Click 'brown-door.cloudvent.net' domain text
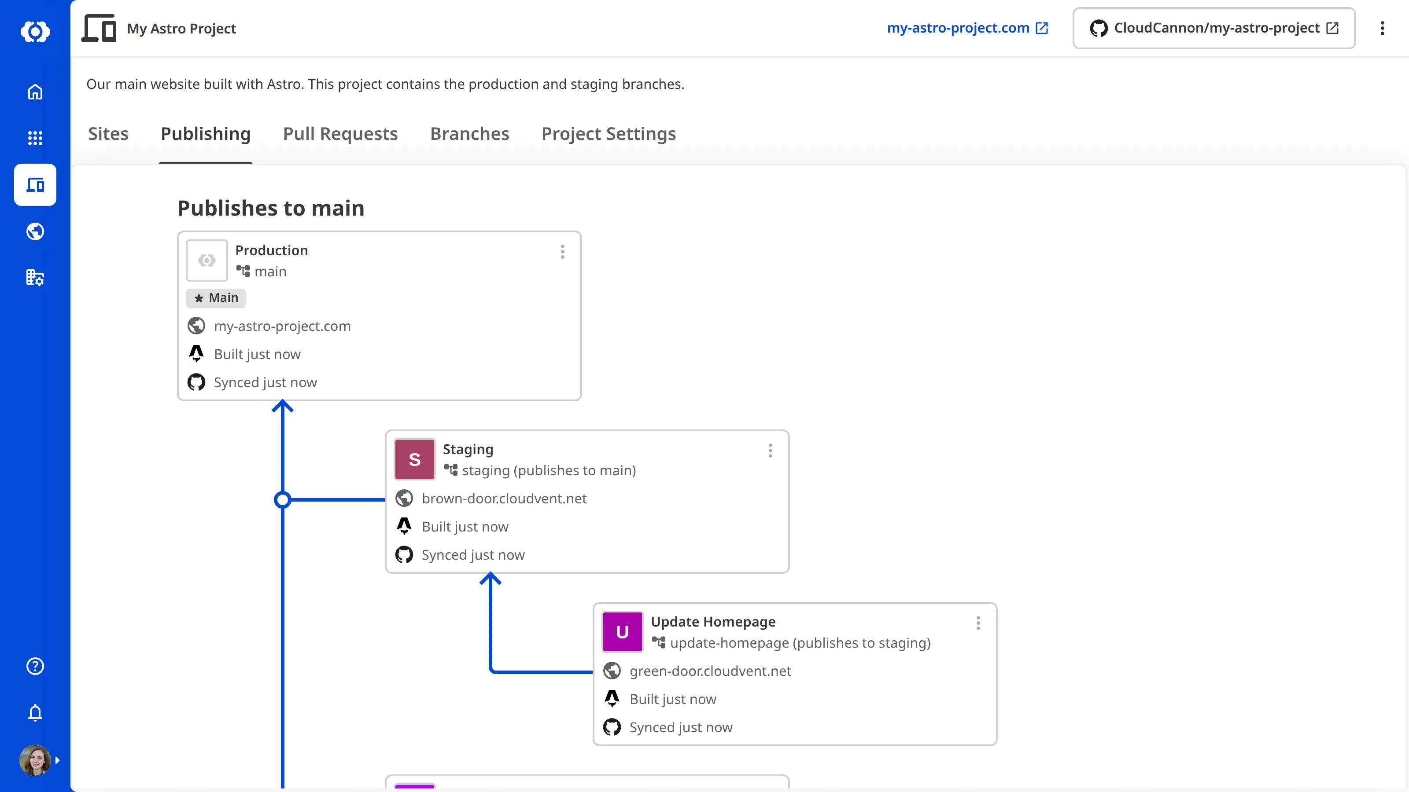 504,498
